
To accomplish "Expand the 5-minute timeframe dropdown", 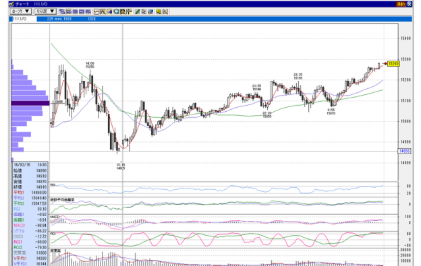I will [45, 11].
